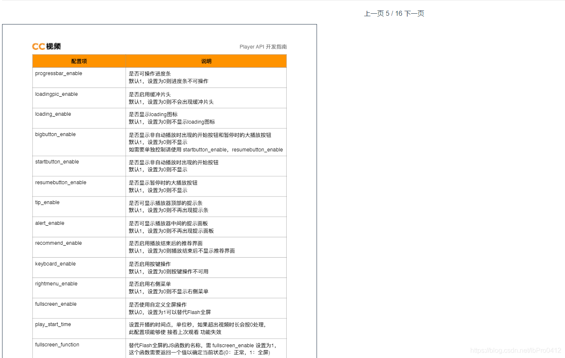Select the recommend_enable config item

[x=59, y=243]
